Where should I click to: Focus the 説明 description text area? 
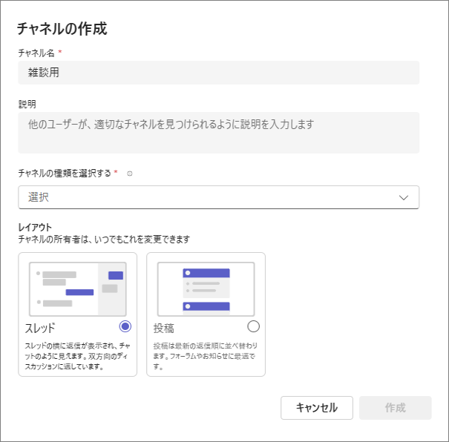point(218,132)
